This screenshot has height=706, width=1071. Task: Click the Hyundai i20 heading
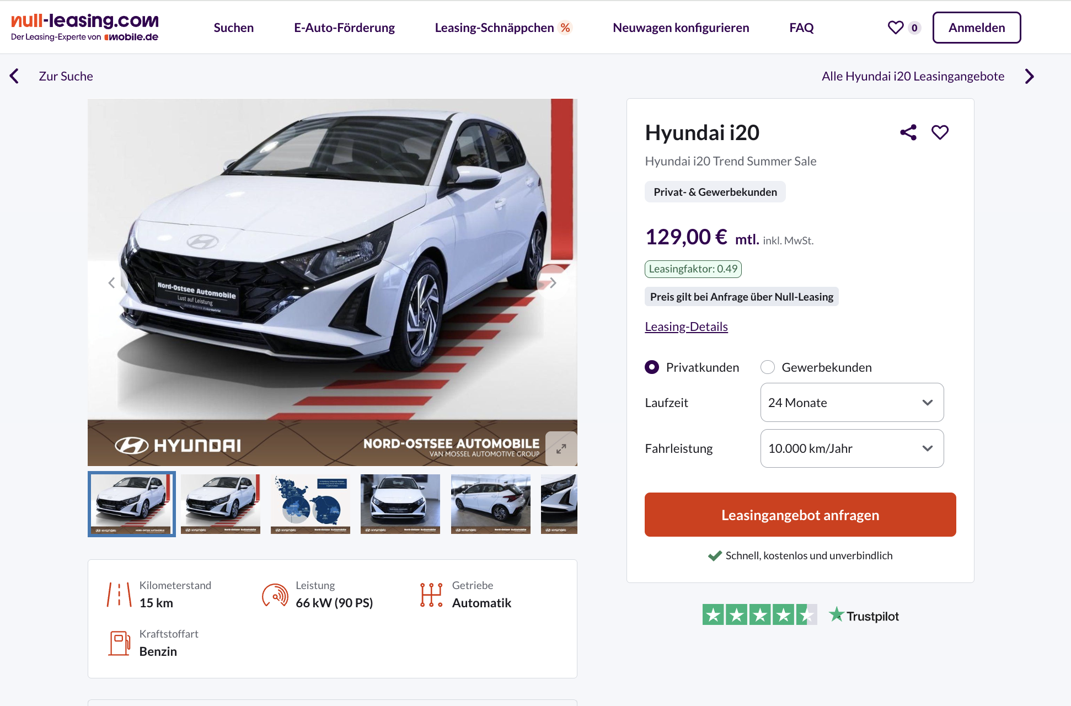click(x=702, y=133)
